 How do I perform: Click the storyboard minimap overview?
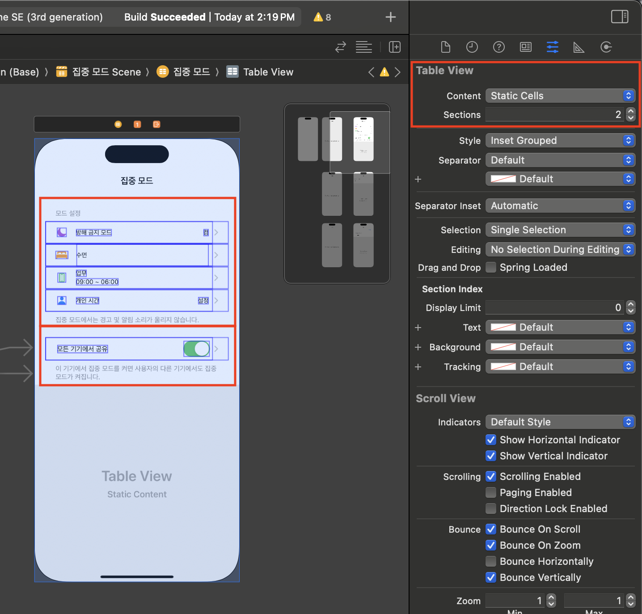point(337,193)
